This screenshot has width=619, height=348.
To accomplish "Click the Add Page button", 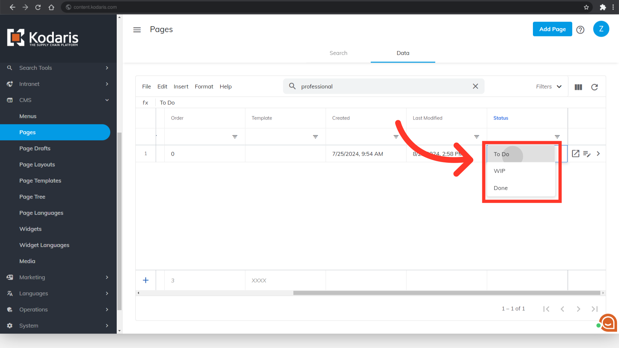I will [x=552, y=29].
